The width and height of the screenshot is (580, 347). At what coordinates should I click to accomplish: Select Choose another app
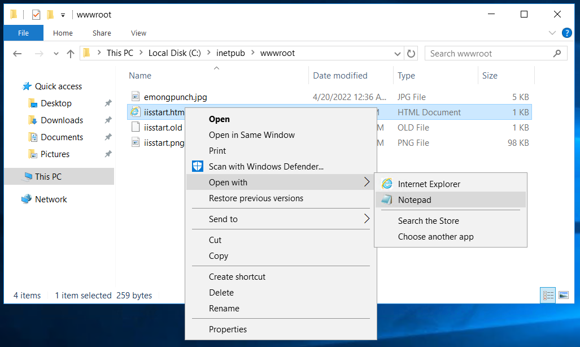[451, 237]
